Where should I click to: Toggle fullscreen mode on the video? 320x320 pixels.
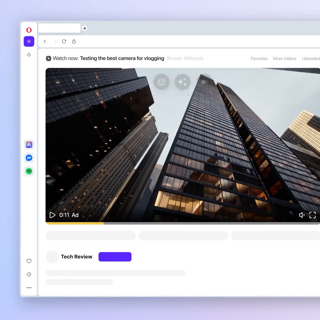coord(312,215)
